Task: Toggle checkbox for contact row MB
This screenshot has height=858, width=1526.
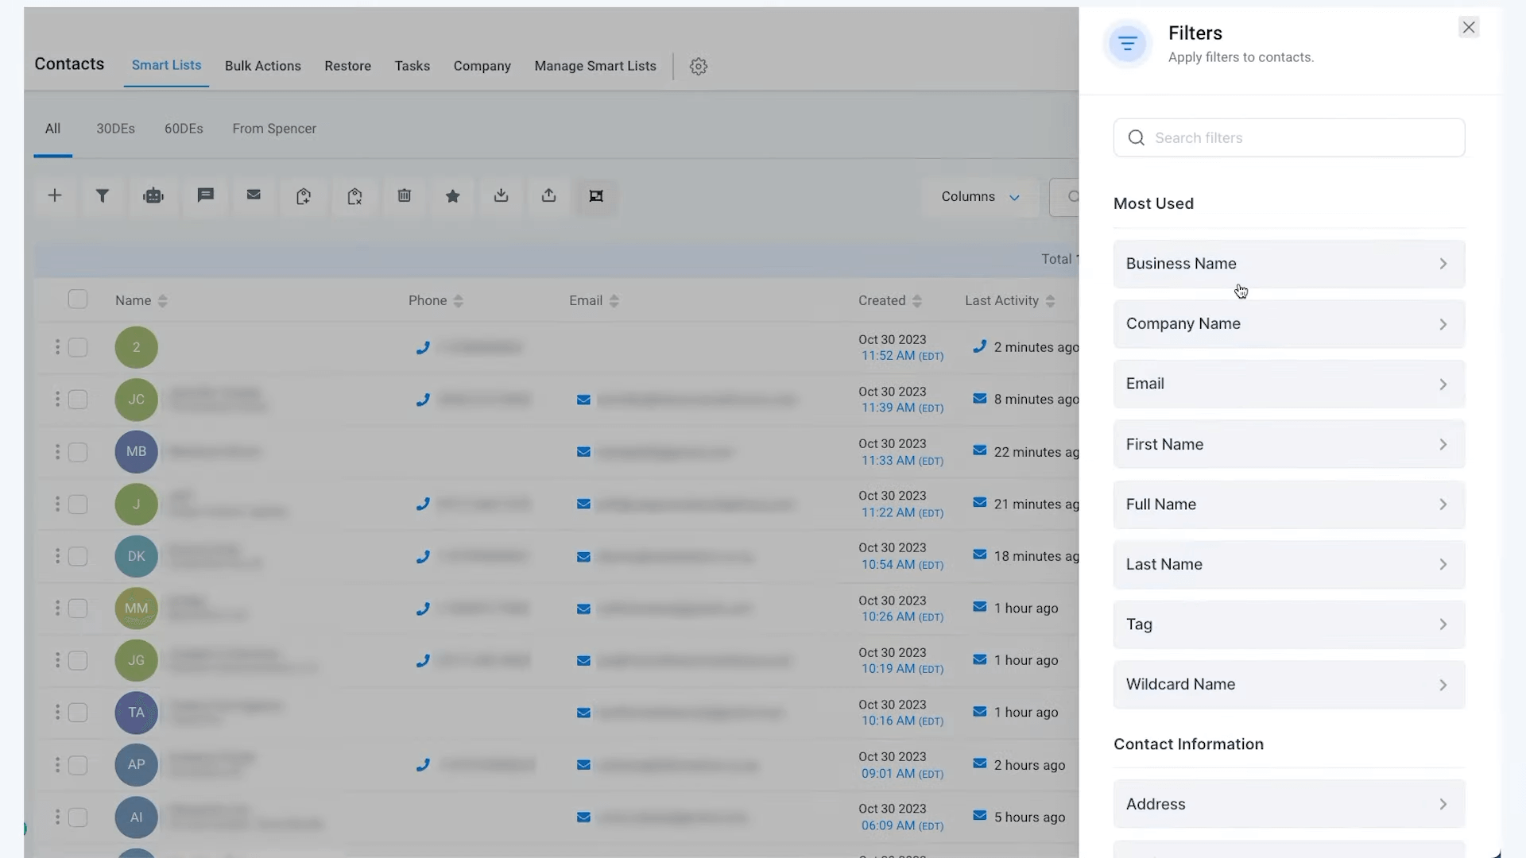Action: (x=78, y=451)
